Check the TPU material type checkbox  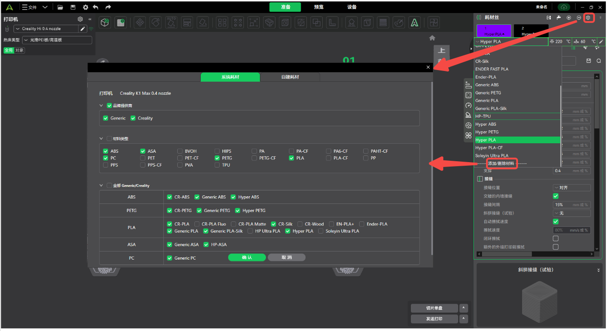[x=218, y=165]
